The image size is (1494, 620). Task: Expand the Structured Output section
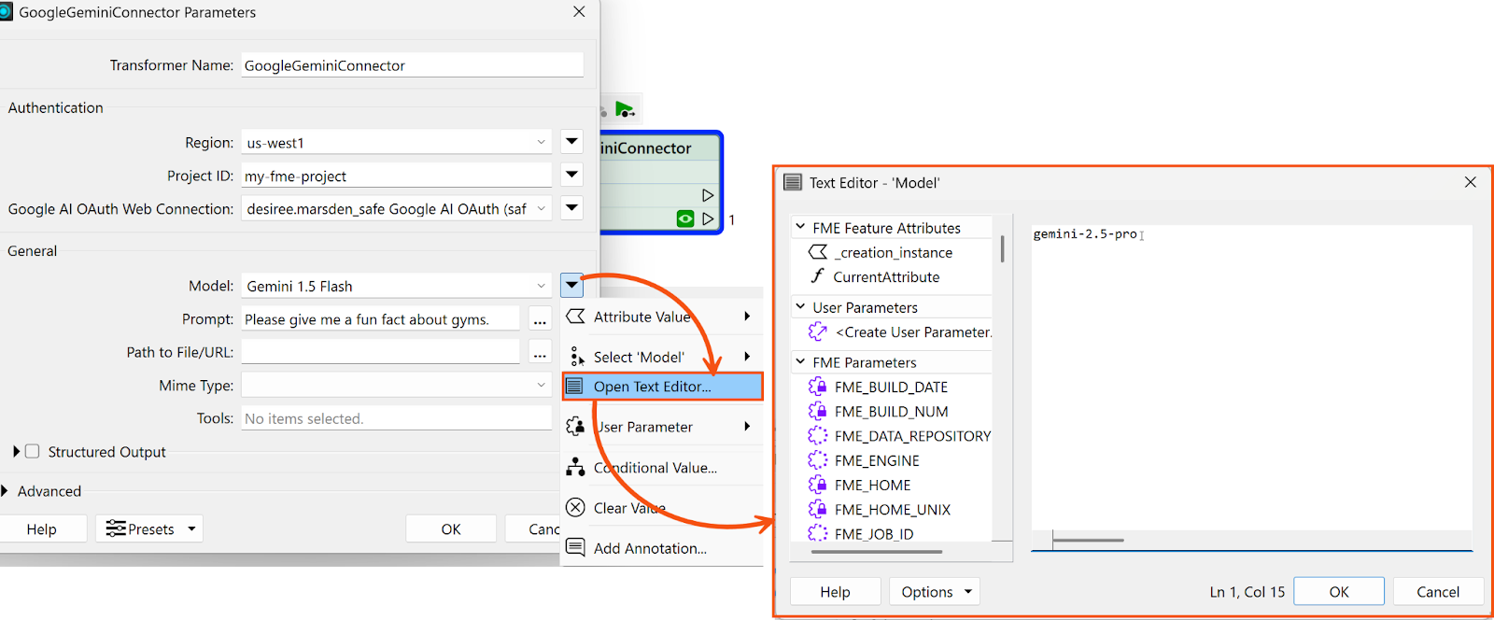(x=16, y=452)
